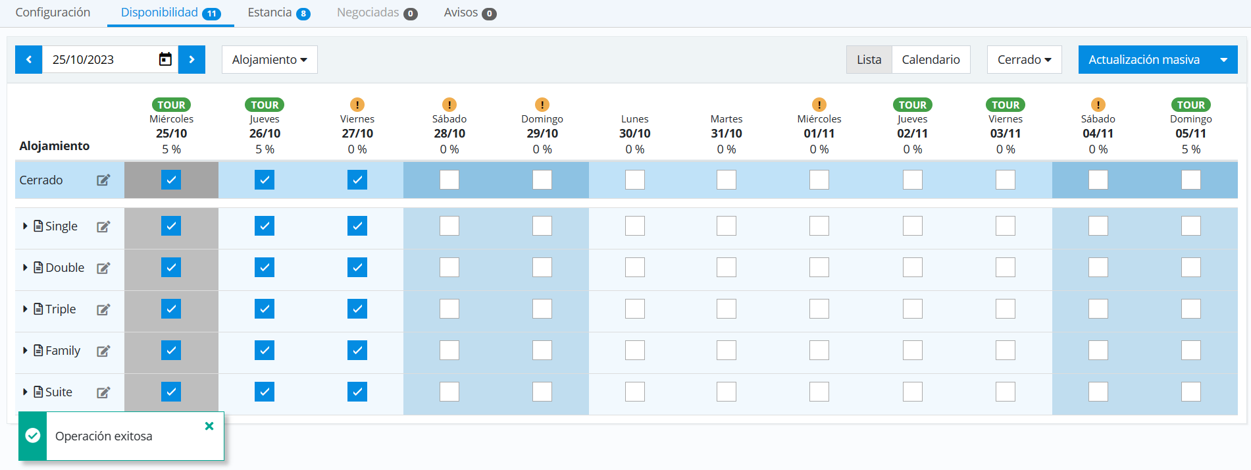Open the Alojamiento dropdown
Screen dimensions: 1251x470
269,60
